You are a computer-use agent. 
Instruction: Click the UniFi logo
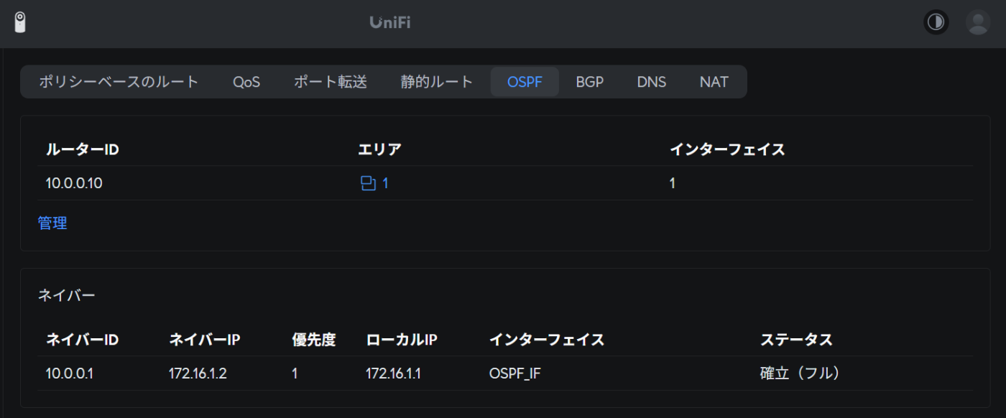390,22
